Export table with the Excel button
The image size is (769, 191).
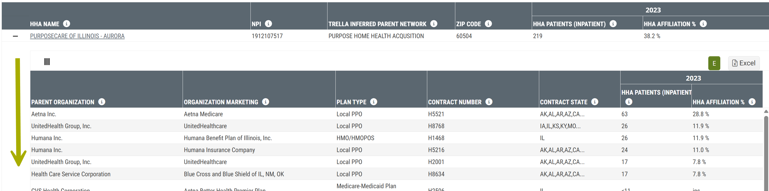743,63
